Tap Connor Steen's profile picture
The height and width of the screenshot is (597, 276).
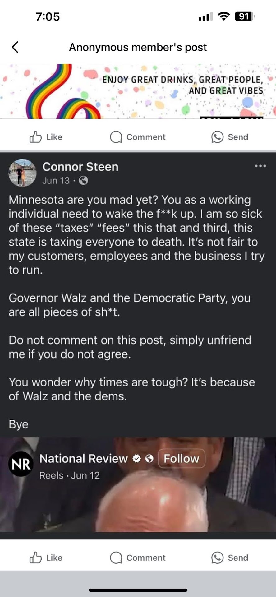(x=22, y=173)
